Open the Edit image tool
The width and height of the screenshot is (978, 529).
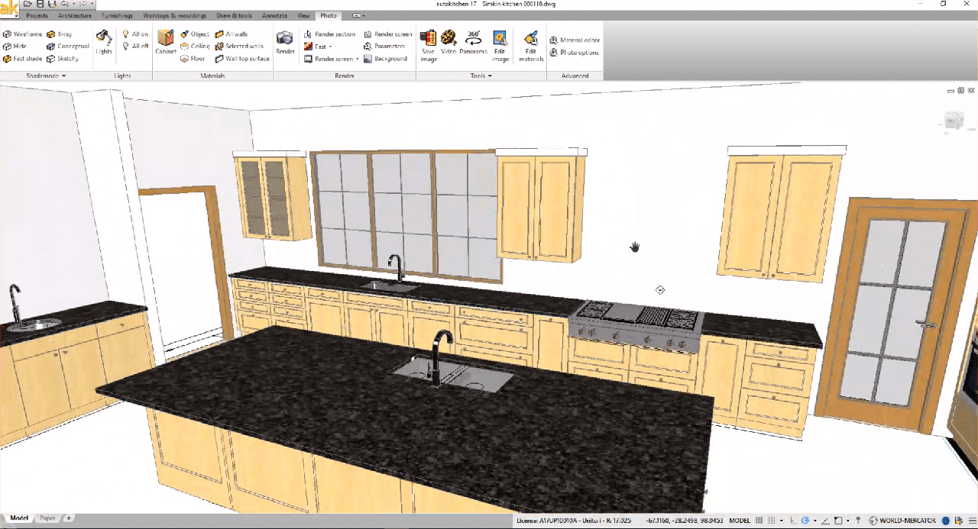coord(500,46)
